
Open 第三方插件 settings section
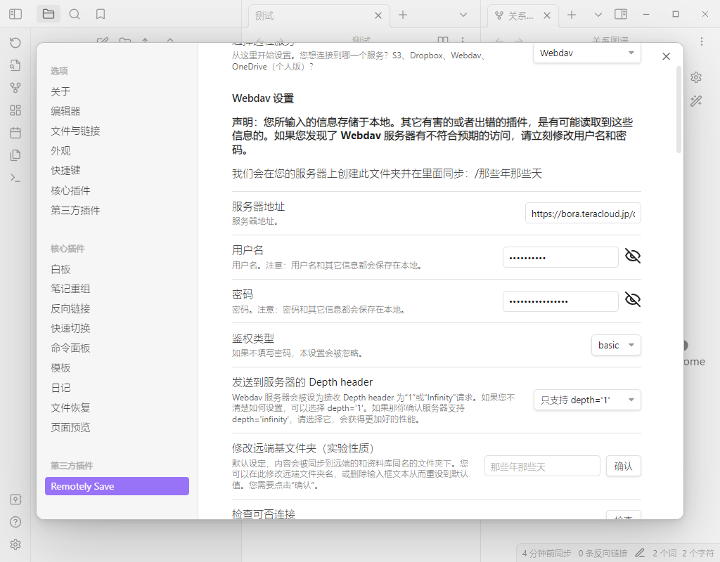coord(75,210)
